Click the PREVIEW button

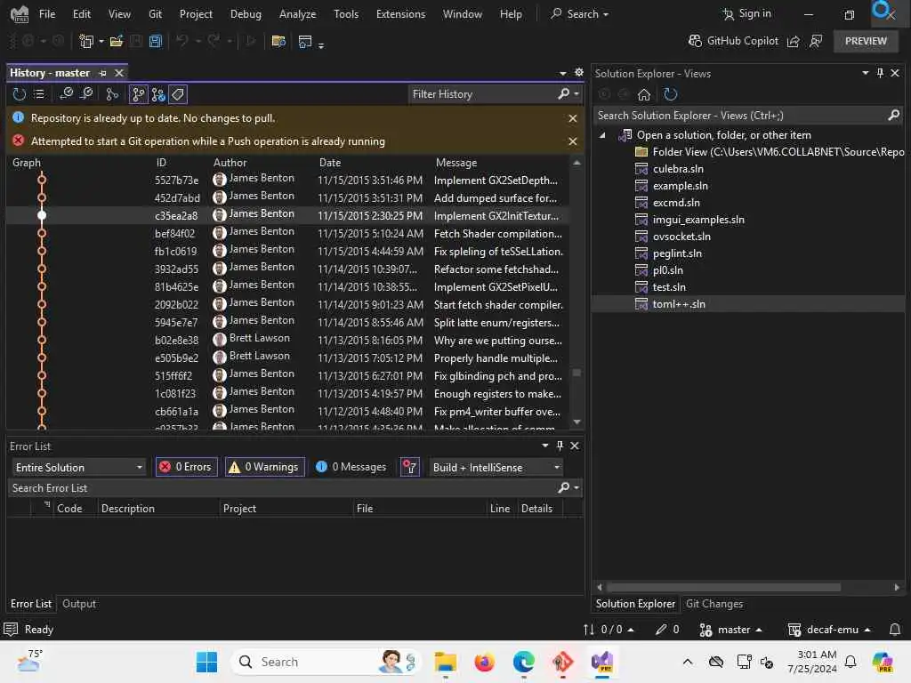866,41
